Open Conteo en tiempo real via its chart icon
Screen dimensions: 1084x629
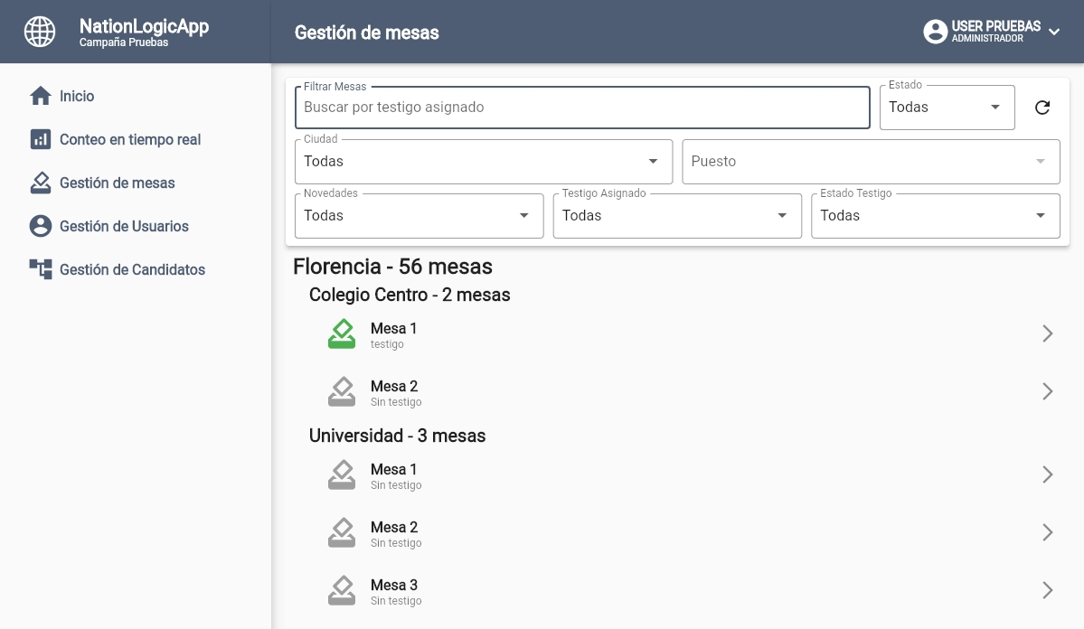click(x=40, y=139)
